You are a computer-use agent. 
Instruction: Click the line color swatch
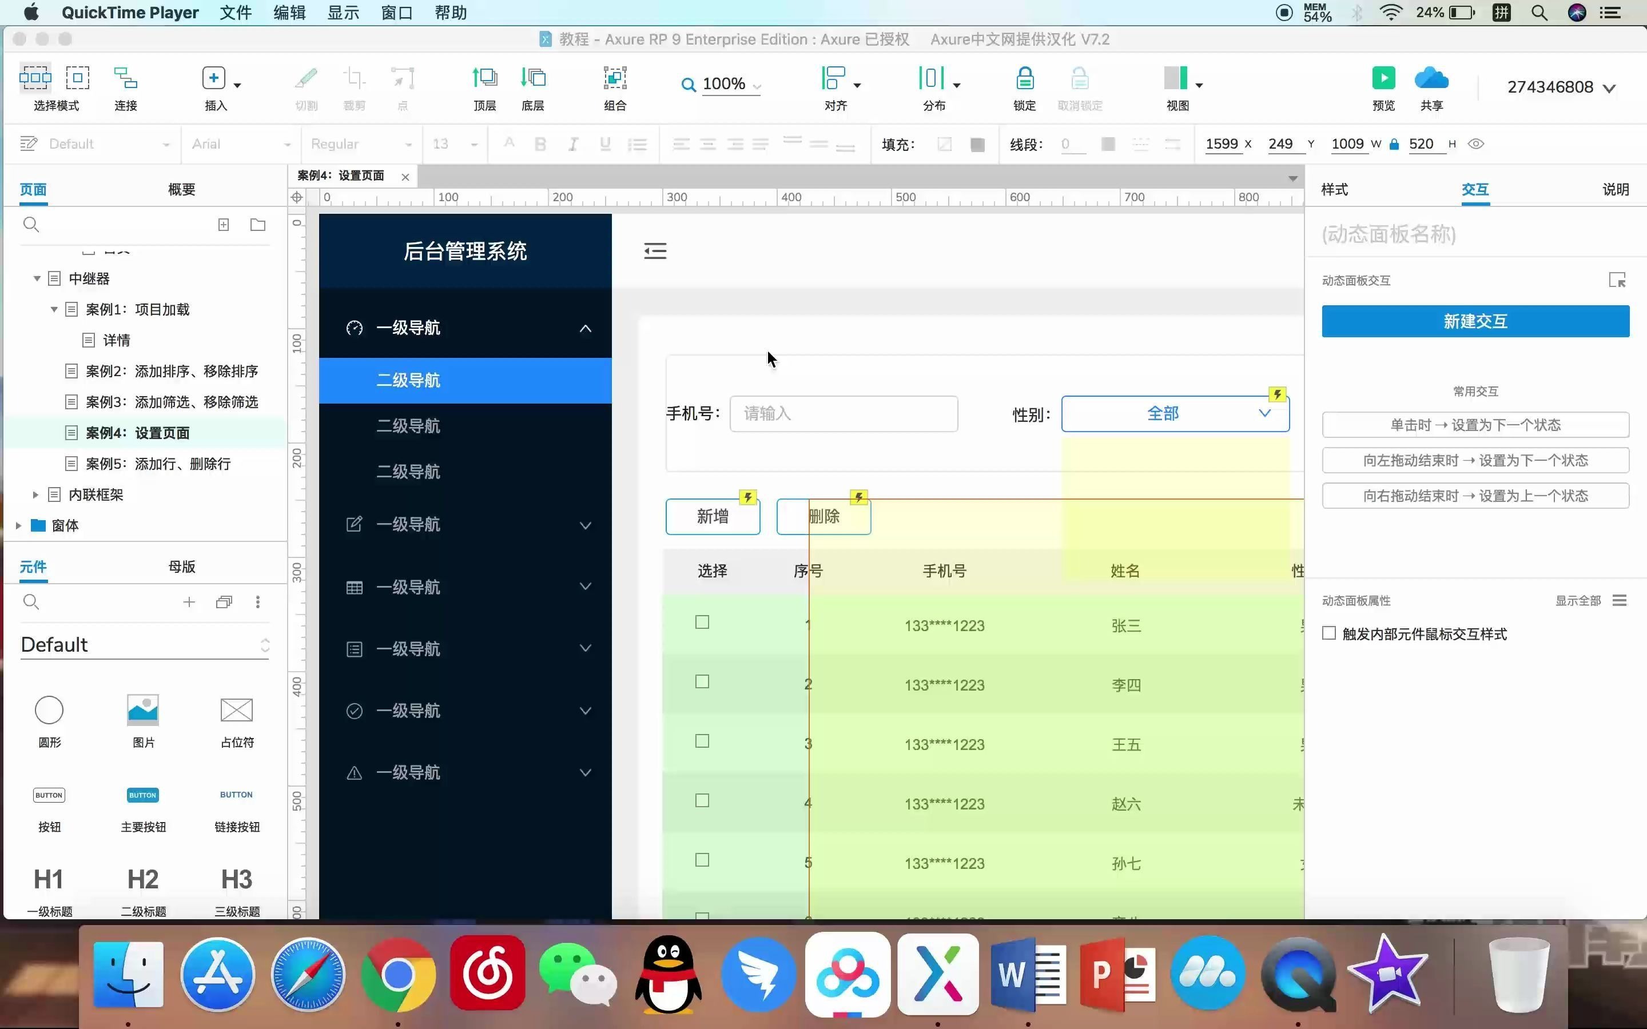[1108, 144]
